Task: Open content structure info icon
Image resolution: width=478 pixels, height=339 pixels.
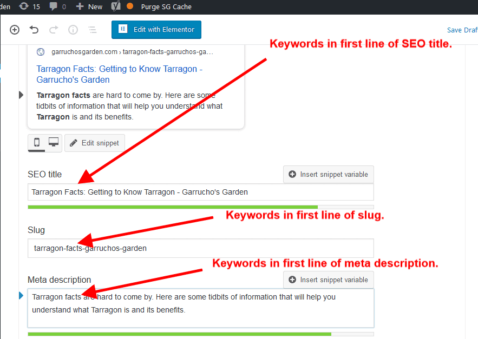Action: (73, 30)
